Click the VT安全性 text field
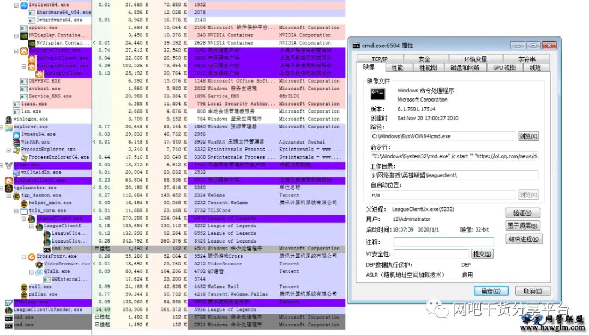Viewport: 589px width, 335px height. pyautogui.click(x=431, y=253)
